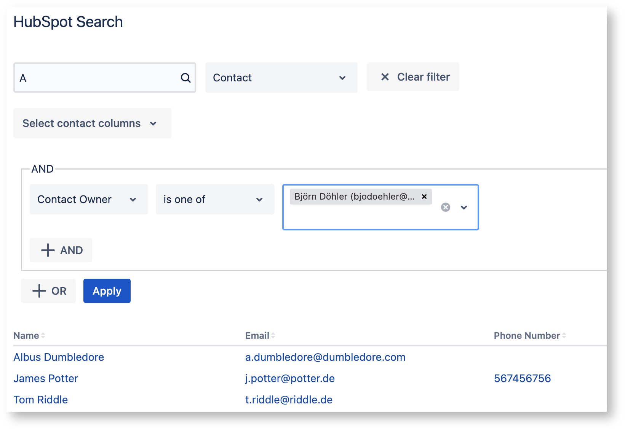The width and height of the screenshot is (625, 430).
Task: Clear all selected owner values
Action: coord(446,207)
